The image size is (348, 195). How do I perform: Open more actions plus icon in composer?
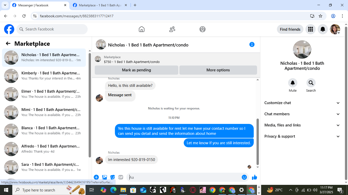(96, 177)
